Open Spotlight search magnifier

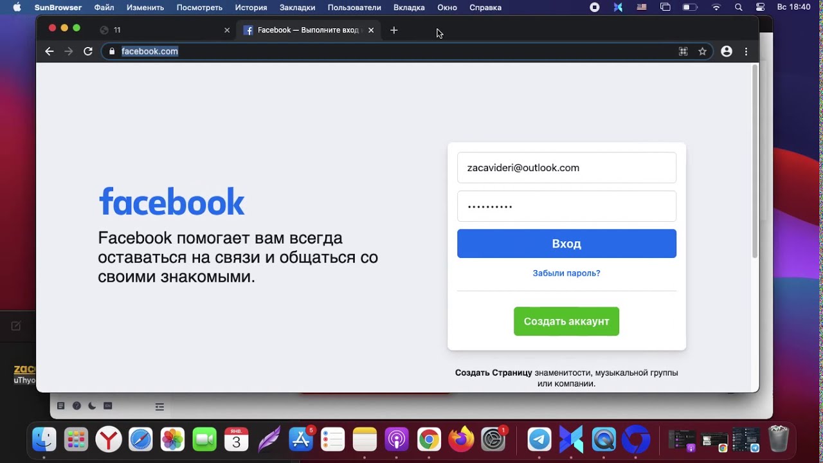[x=738, y=8]
